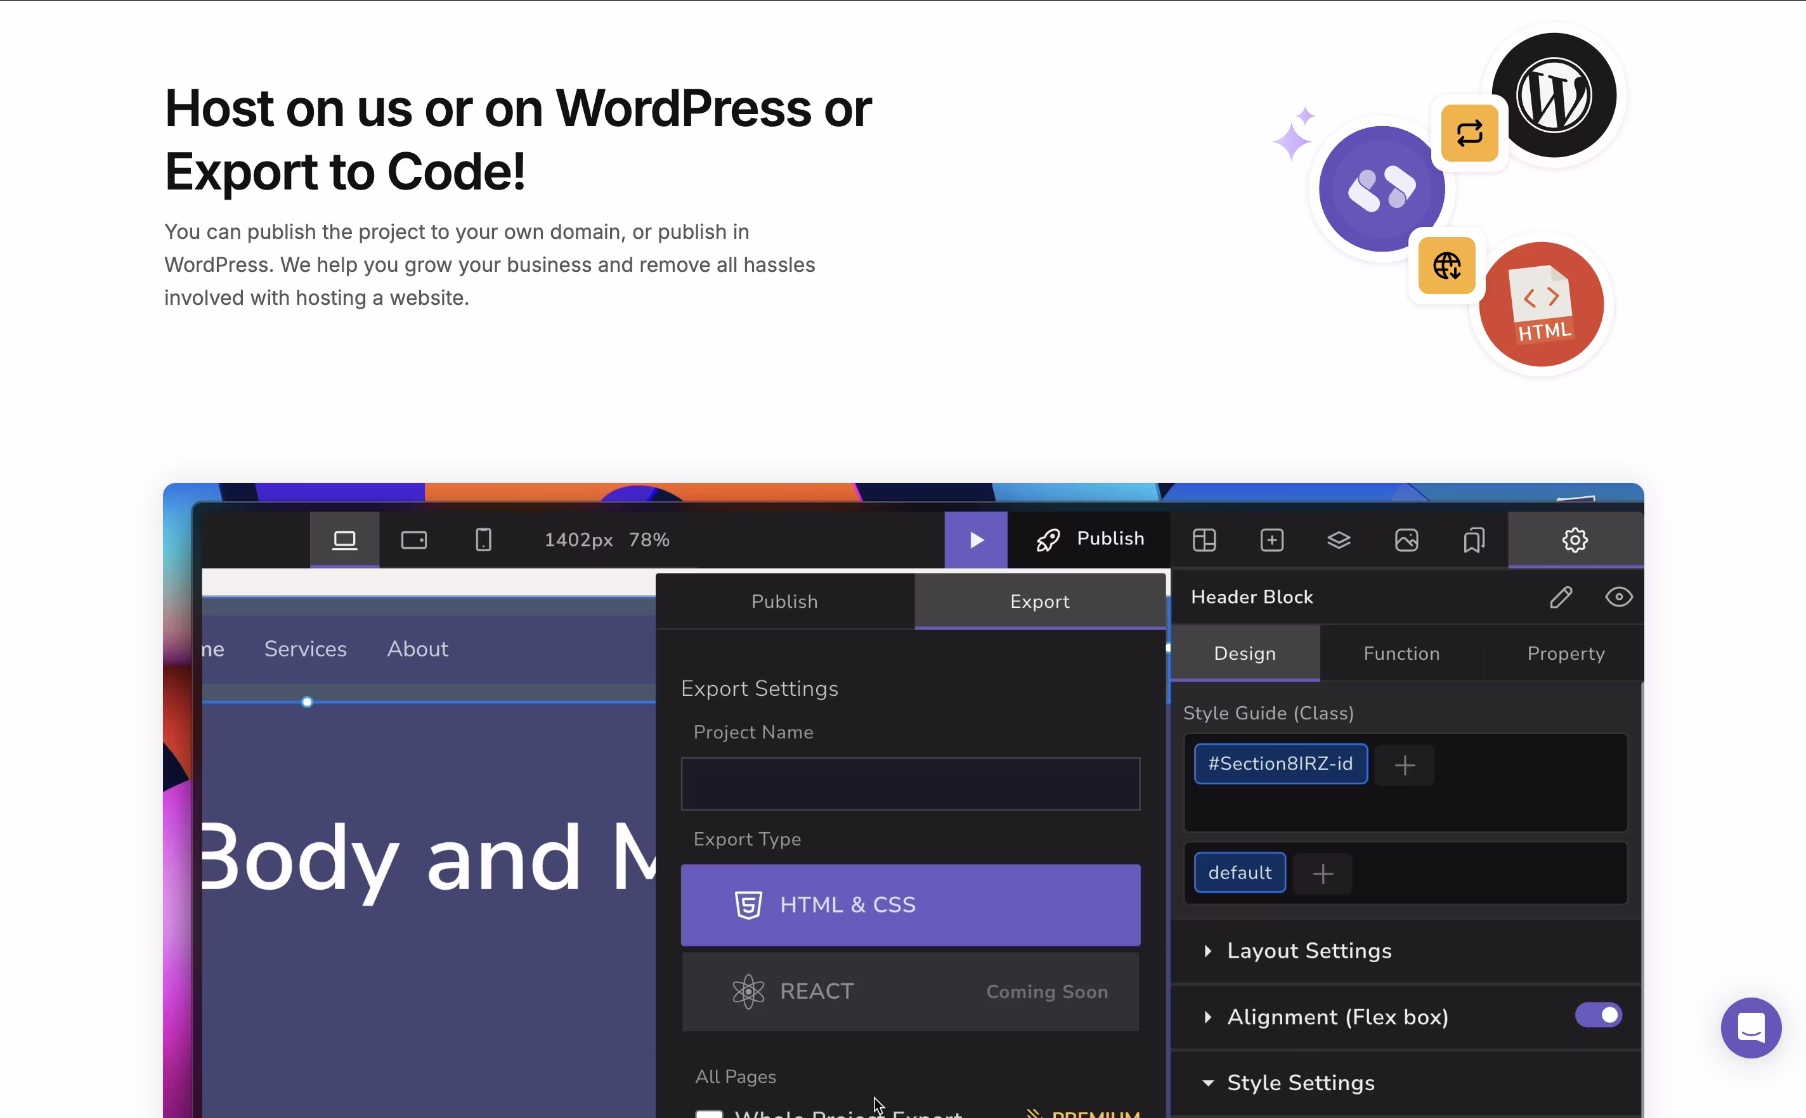Screen dimensions: 1806x1118
Task: Click the pencil rename icon for Header Block
Action: click(1561, 597)
